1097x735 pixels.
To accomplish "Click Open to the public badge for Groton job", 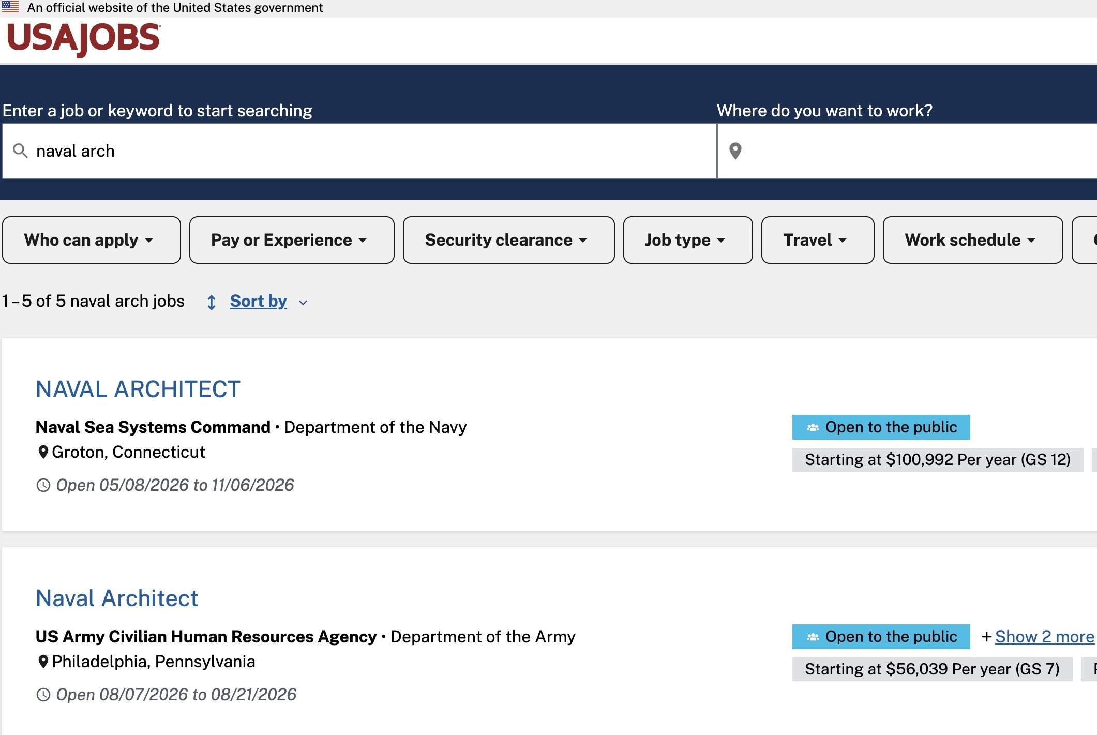I will [x=881, y=427].
